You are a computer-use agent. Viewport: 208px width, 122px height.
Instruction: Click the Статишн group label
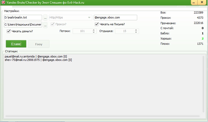click(x=11, y=51)
